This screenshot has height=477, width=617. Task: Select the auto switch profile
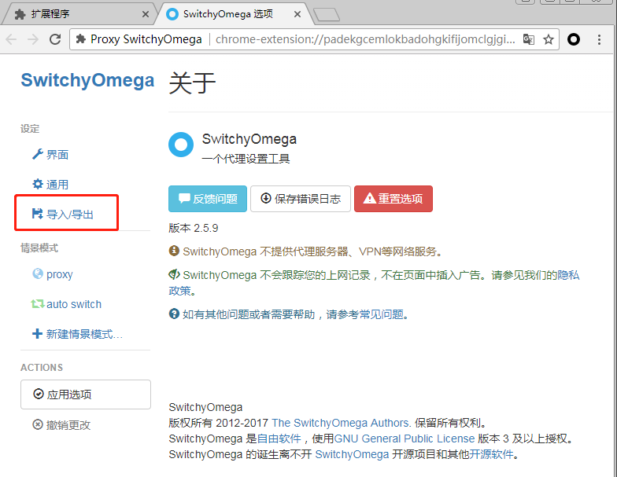click(x=66, y=303)
